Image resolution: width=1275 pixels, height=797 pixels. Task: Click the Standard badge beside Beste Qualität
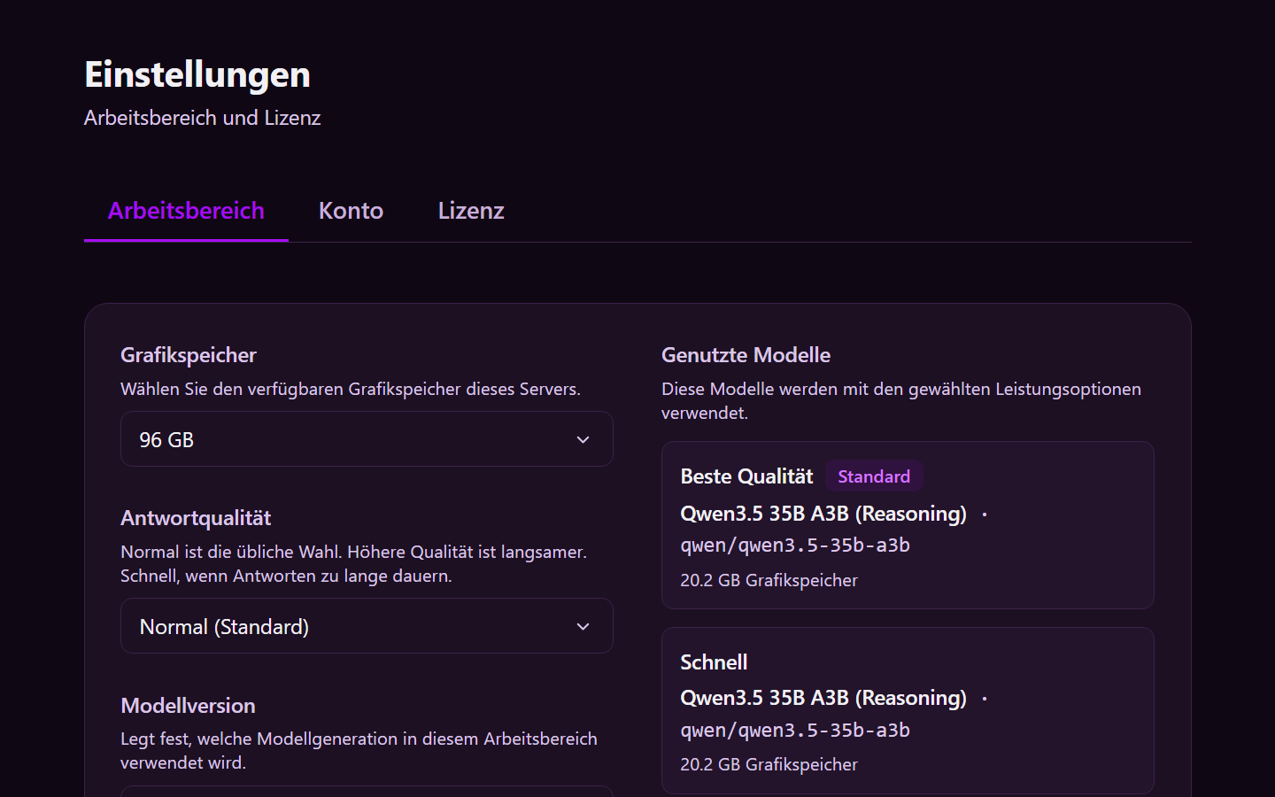874,476
